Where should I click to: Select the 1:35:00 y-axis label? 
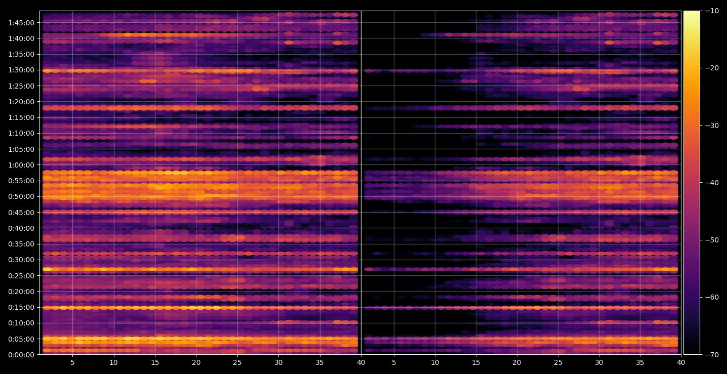pos(22,54)
